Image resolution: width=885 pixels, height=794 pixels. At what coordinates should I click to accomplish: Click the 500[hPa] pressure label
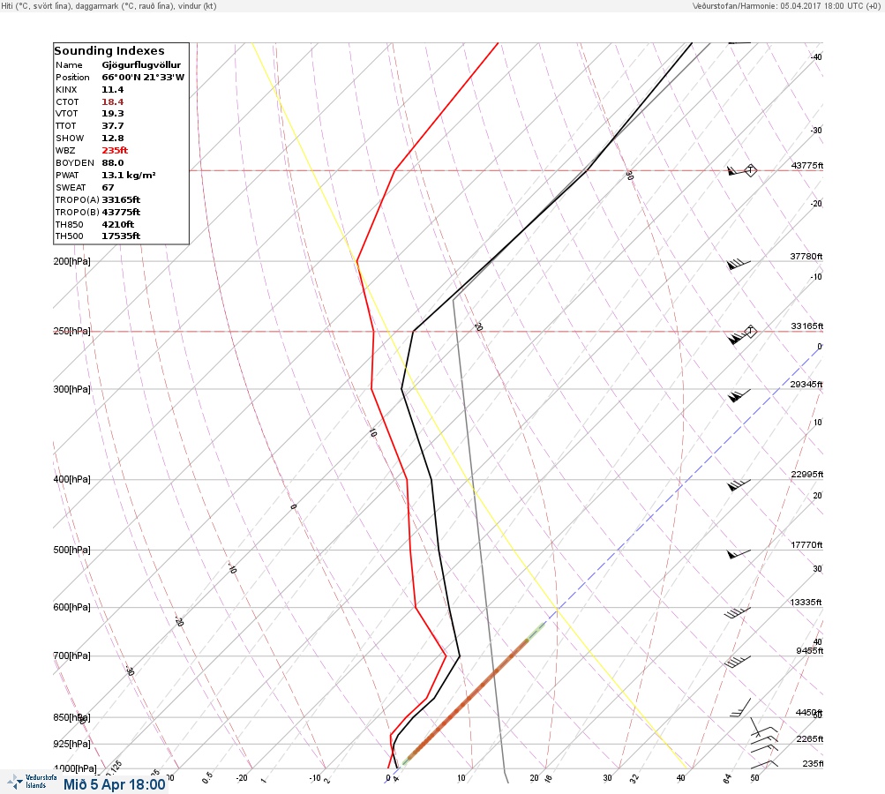pyautogui.click(x=71, y=550)
